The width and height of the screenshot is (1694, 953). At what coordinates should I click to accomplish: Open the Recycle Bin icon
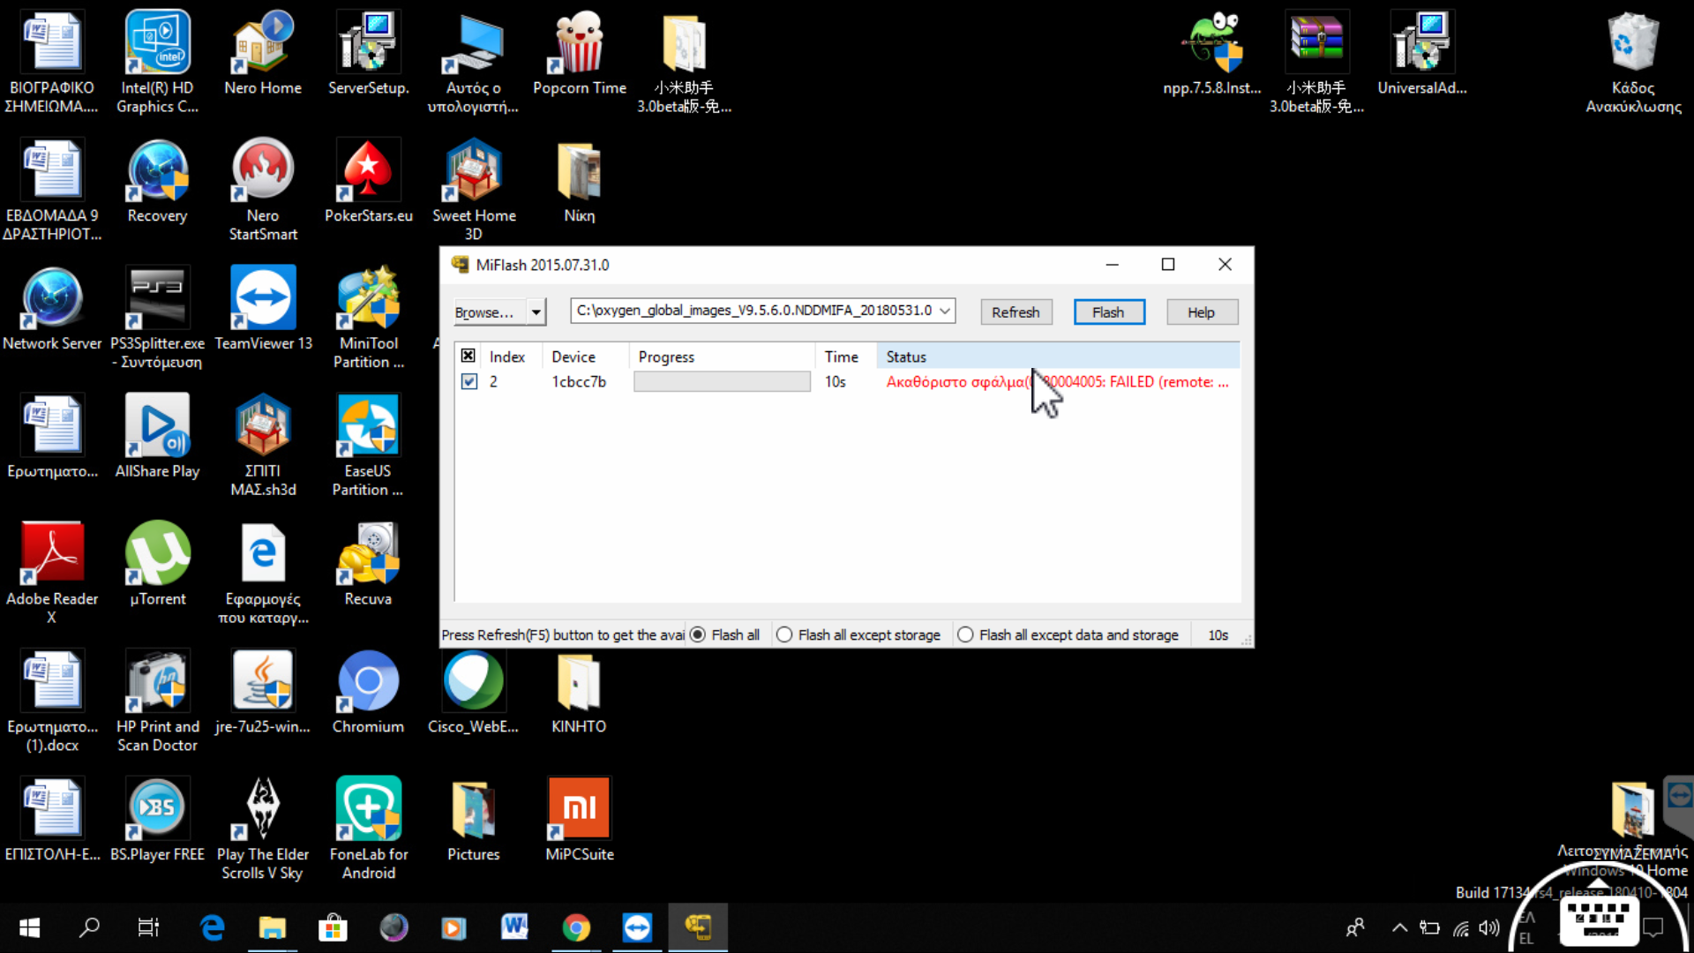point(1632,42)
